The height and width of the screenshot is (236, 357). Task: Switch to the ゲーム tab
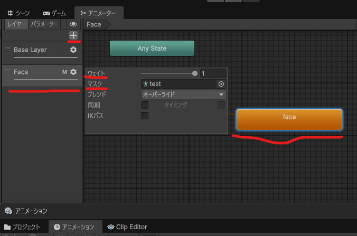54,13
